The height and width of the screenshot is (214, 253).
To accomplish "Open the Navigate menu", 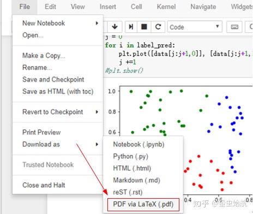I will (x=203, y=7).
